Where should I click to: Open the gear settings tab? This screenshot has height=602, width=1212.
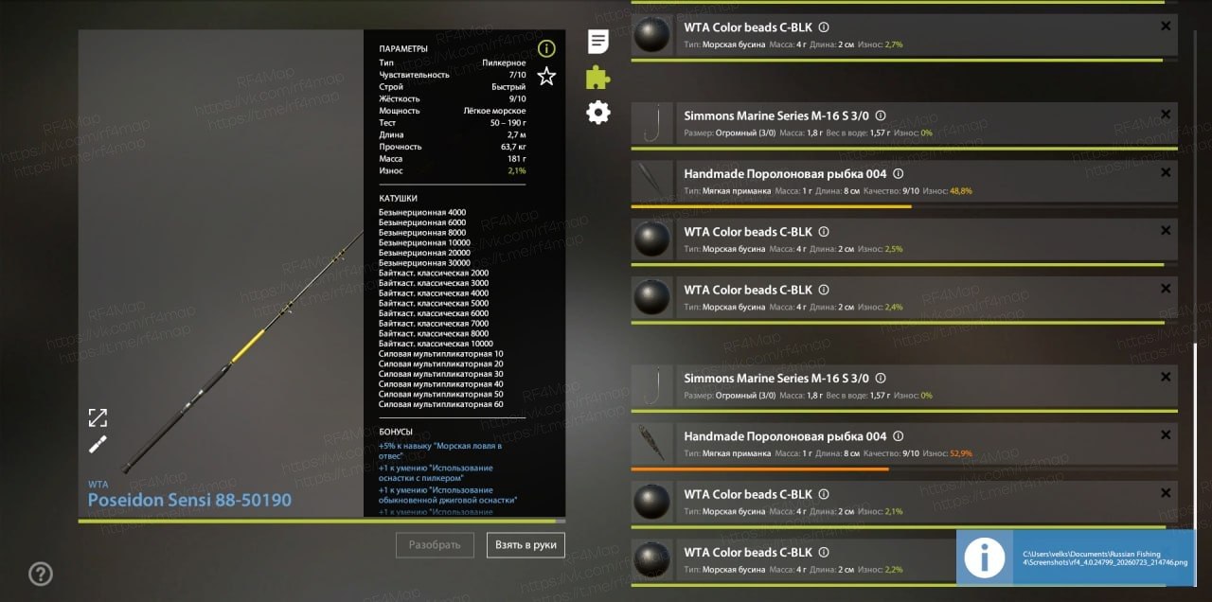(x=598, y=113)
